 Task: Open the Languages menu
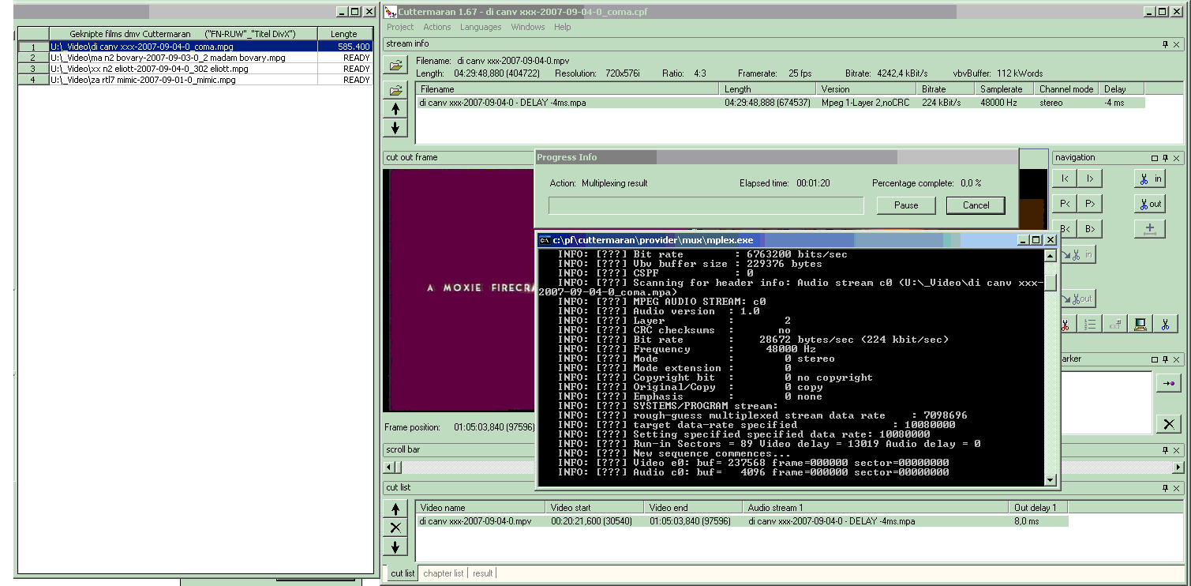point(481,27)
